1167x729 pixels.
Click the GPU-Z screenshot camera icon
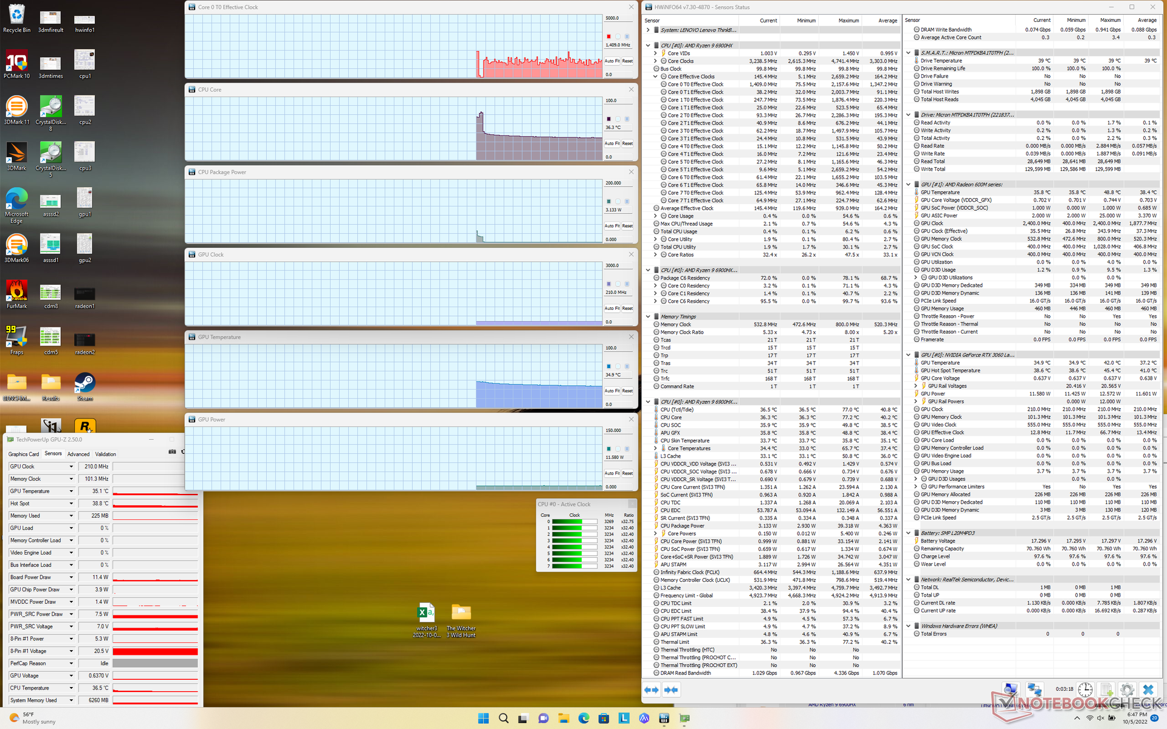coord(172,452)
